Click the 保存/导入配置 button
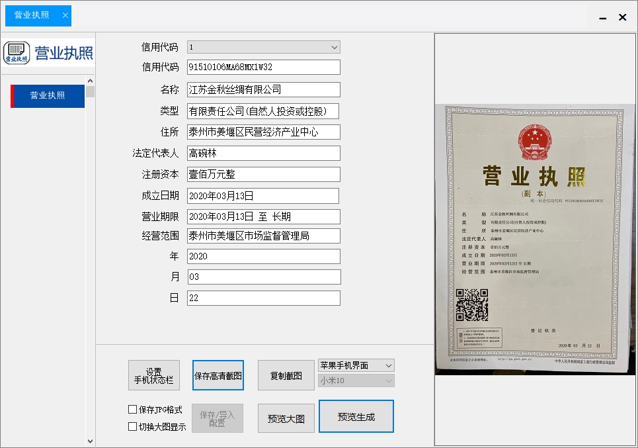 point(218,418)
